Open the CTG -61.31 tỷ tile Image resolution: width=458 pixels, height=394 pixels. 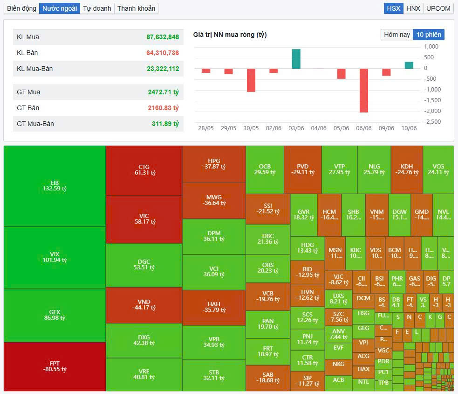tap(144, 171)
